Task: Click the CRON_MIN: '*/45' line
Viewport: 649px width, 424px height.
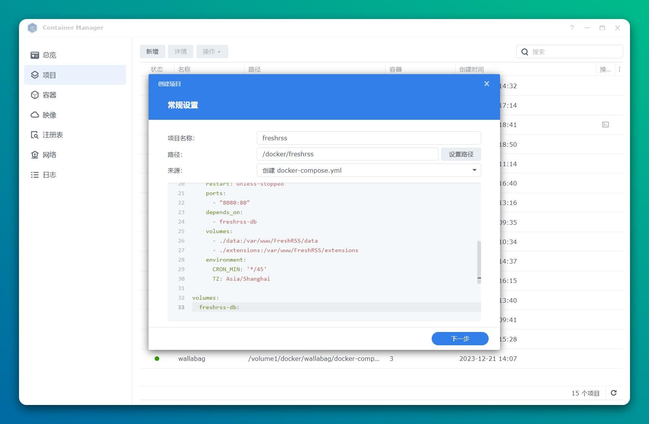Action: 239,269
